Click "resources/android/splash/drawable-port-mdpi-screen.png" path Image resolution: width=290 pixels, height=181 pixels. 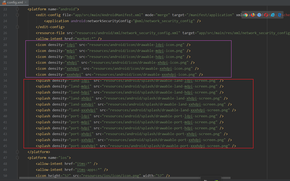click(x=159, y=122)
